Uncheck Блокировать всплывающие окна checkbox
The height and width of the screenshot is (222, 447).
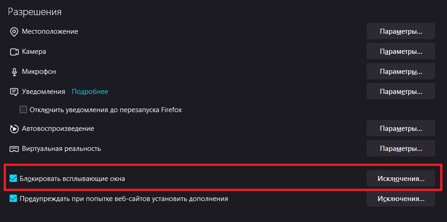pos(13,179)
